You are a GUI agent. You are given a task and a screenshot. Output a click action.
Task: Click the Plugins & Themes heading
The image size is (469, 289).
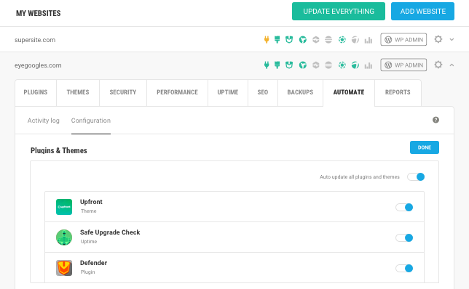(59, 150)
